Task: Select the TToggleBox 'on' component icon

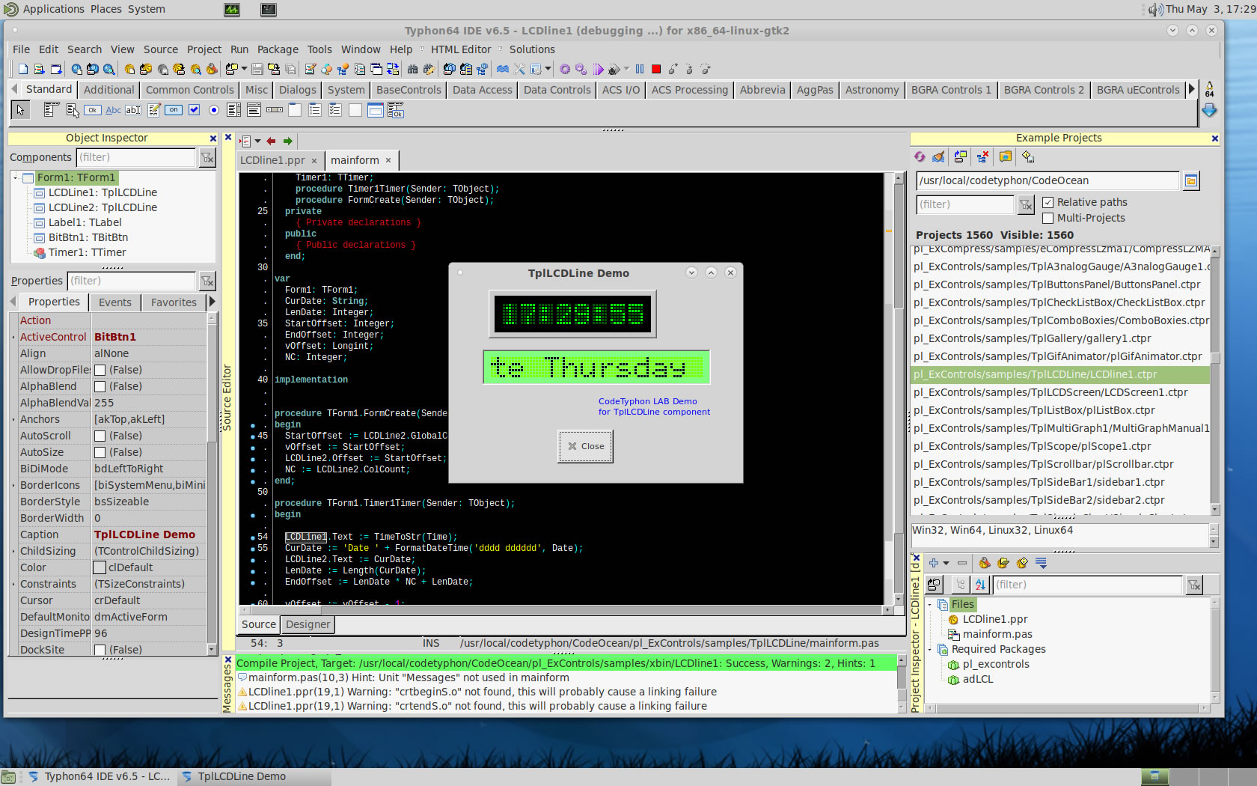Action: (x=174, y=110)
